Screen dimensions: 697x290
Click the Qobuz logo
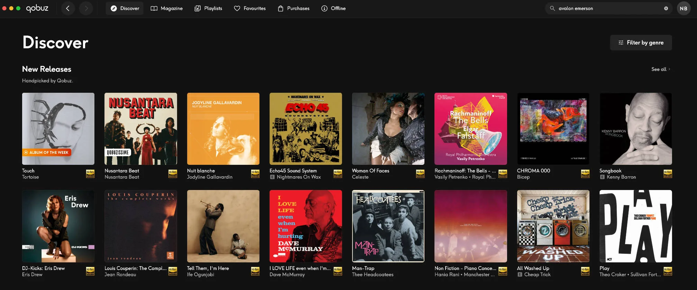(37, 8)
